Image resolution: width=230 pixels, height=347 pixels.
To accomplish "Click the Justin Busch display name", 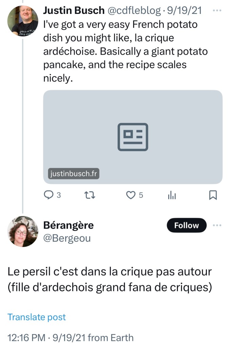I will [74, 11].
